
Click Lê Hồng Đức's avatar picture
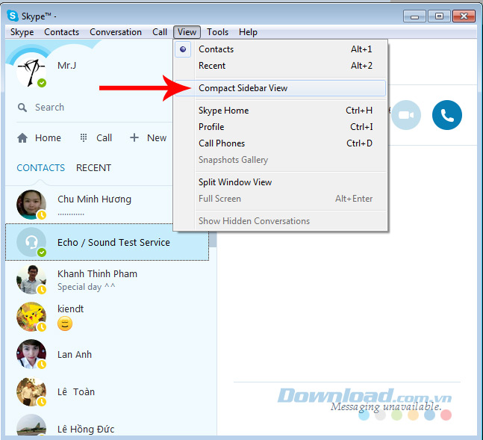31,425
